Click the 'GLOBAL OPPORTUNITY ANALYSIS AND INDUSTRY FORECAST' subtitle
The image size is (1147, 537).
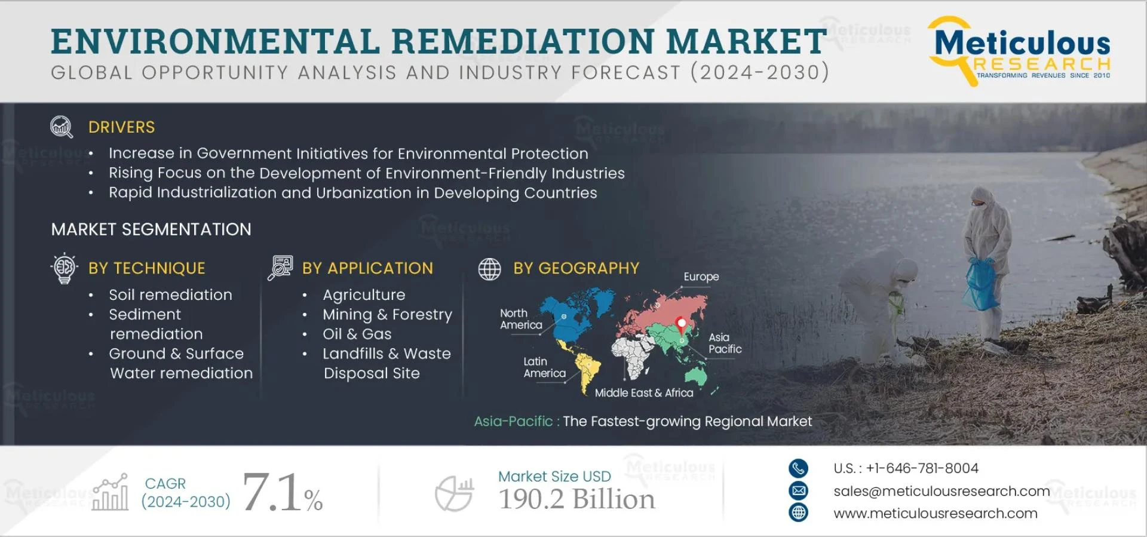click(440, 73)
